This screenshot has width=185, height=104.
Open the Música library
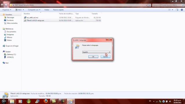coord(10,37)
